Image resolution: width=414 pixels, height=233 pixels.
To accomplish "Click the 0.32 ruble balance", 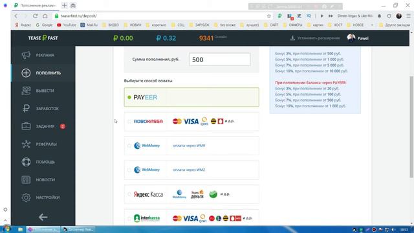I will (x=166, y=38).
